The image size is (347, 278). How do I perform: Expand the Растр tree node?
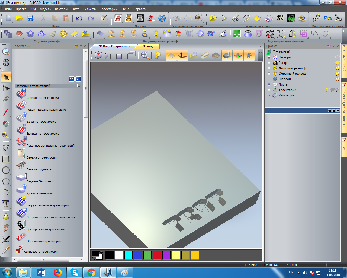pos(269,63)
